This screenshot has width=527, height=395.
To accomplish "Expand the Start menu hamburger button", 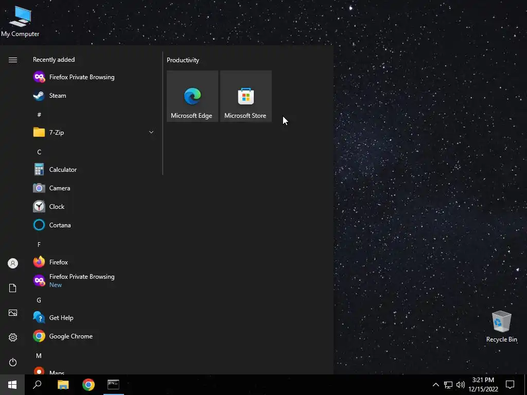I will (13, 60).
